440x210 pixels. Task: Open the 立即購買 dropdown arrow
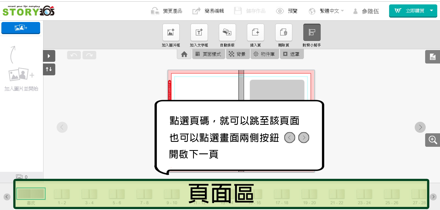pos(431,11)
